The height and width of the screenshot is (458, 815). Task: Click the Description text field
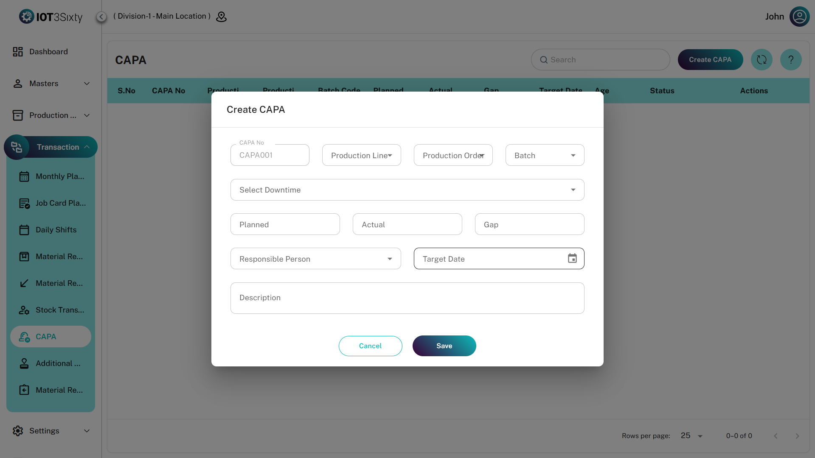[407, 298]
